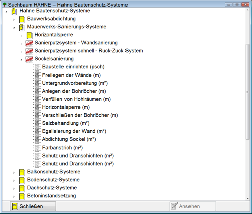252x214 pixels.
Task: Select the Balkonschutz-Systeme label
Action: [x=53, y=172]
